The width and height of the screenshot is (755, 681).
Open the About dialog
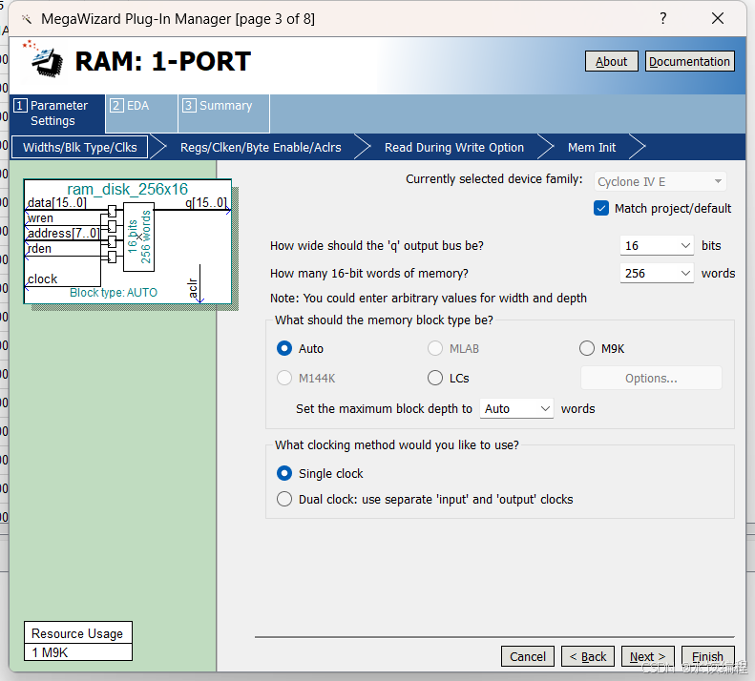(612, 62)
